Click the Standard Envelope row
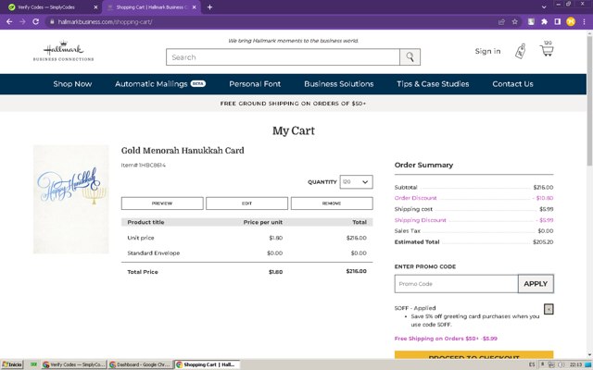 247,253
